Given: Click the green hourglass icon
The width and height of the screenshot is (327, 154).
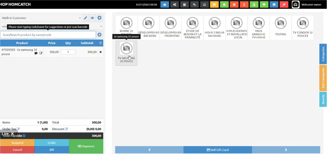Looking at the screenshot, I should [254, 5].
